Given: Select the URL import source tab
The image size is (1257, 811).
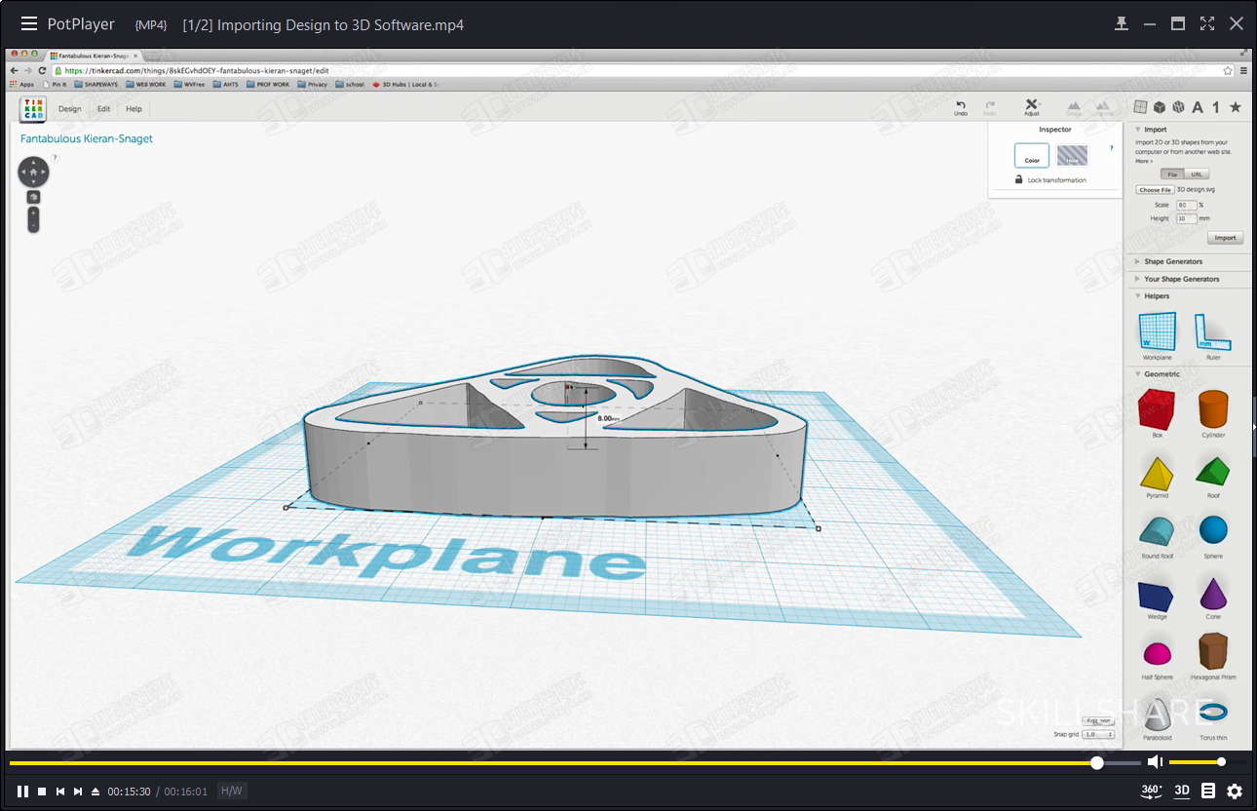Looking at the screenshot, I should tap(1197, 174).
